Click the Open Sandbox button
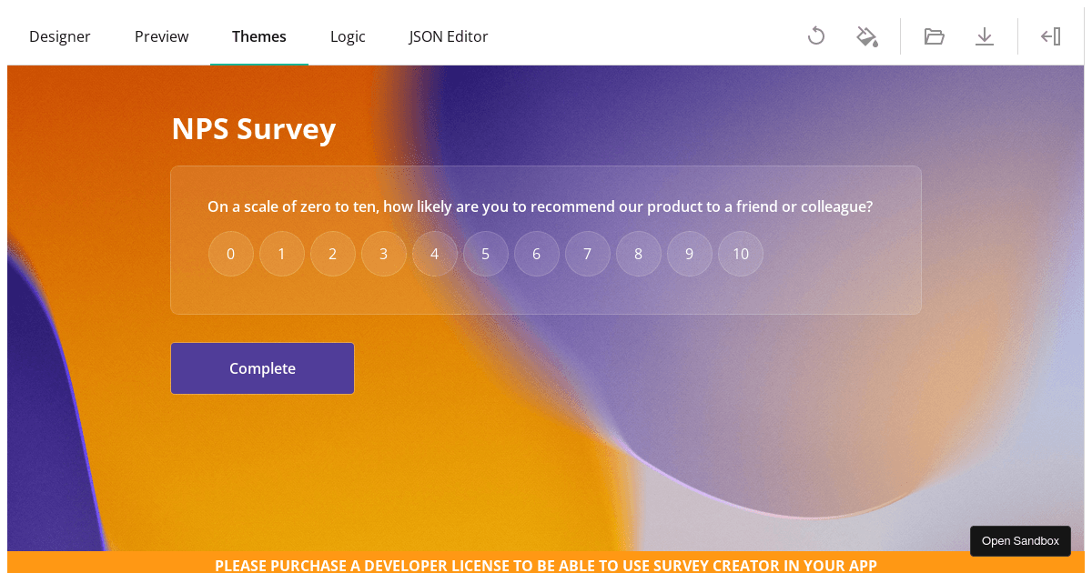 pyautogui.click(x=1020, y=540)
